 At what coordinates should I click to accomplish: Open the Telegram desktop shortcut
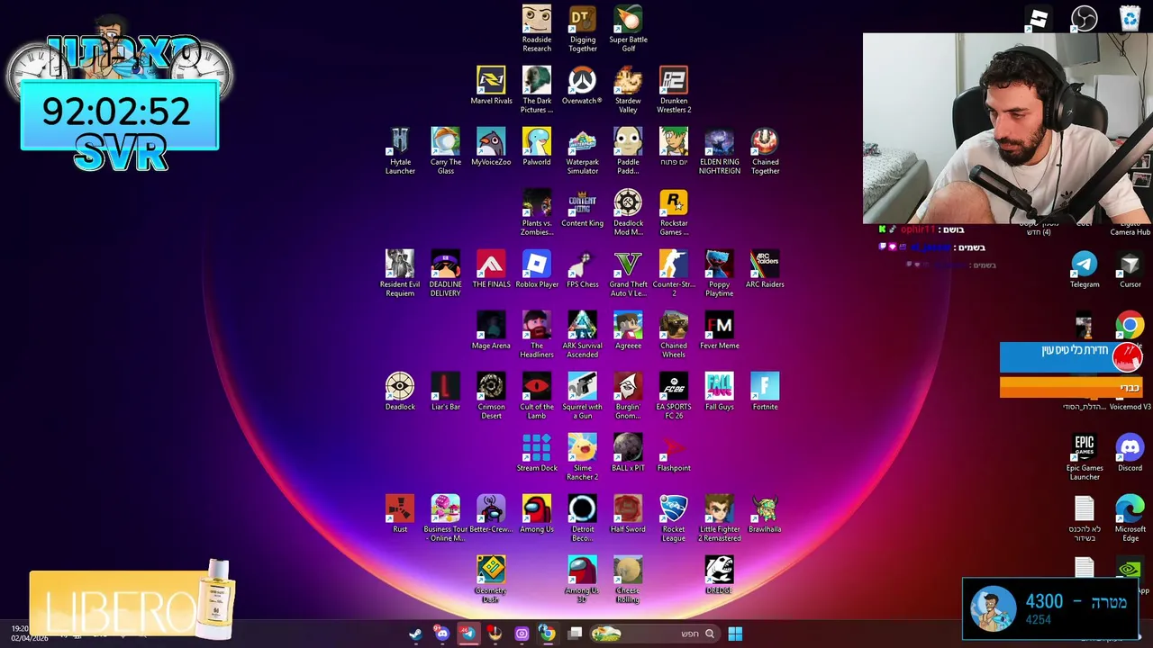coord(1085,270)
